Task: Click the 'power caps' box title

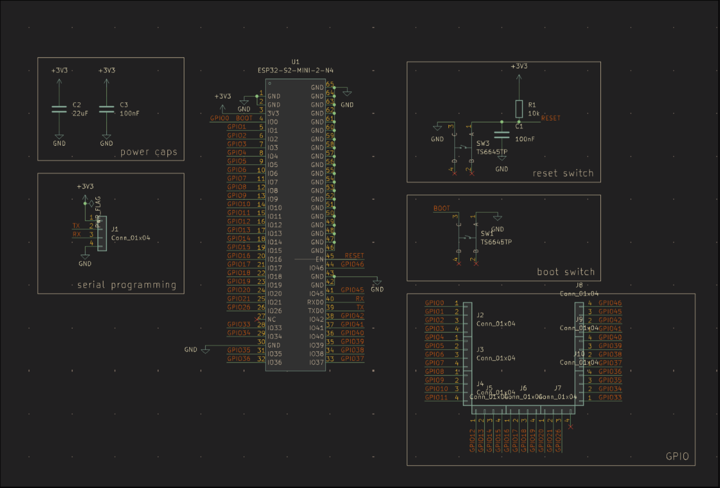Action: pos(148,152)
